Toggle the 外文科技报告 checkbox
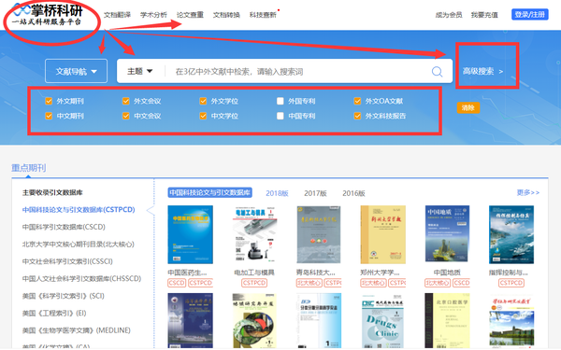Screen dimensions: 561x350 [357, 116]
